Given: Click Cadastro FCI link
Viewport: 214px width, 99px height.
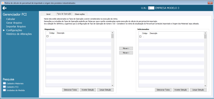Looking at the screenshot, I should [x=12, y=87].
